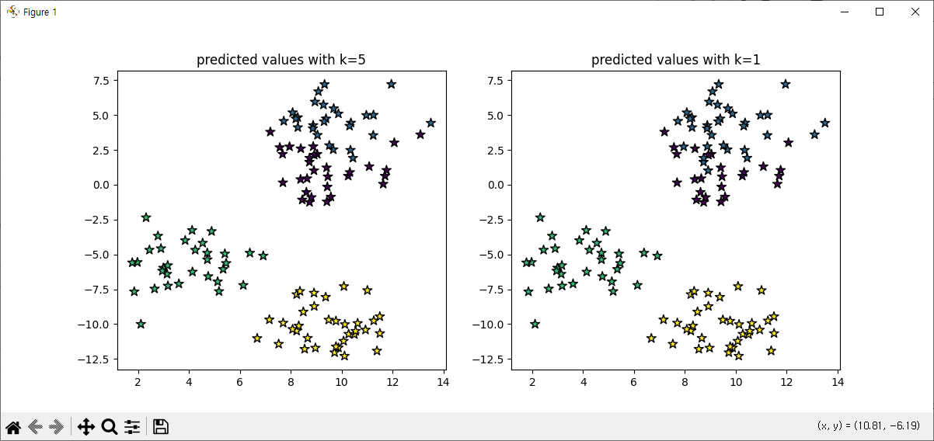Activate the Zoom to rectangle magnifier
This screenshot has height=441, width=934.
click(x=110, y=426)
